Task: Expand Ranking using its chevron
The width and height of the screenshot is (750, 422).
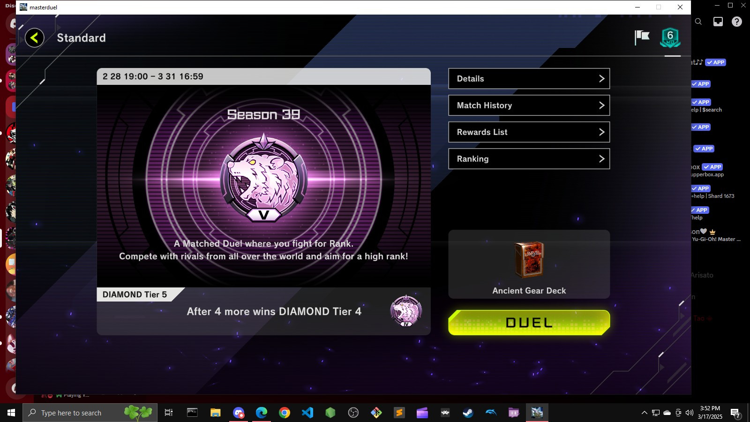Action: tap(602, 159)
